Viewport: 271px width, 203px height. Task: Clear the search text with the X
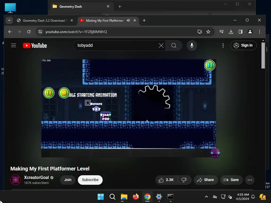pos(161,45)
